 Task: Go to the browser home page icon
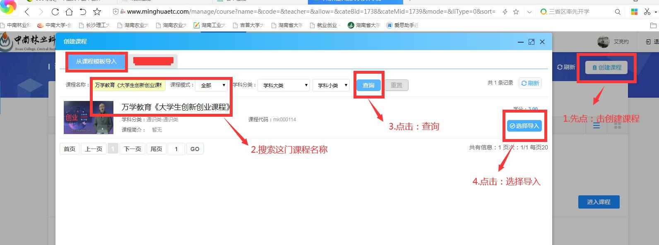(x=69, y=12)
